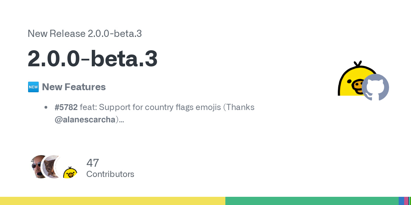
Task: Open the @alanescarcha user mention
Action: pyautogui.click(x=85, y=120)
